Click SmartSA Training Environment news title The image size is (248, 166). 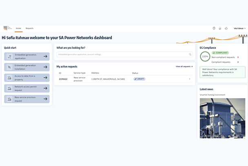tap(213, 95)
